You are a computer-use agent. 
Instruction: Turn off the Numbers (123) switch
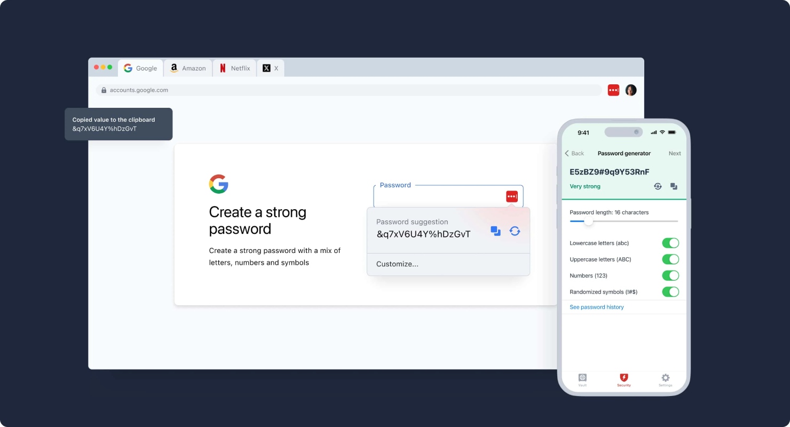point(670,276)
